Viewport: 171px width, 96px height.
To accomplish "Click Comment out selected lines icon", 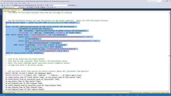I will pyautogui.click(x=47, y=7).
